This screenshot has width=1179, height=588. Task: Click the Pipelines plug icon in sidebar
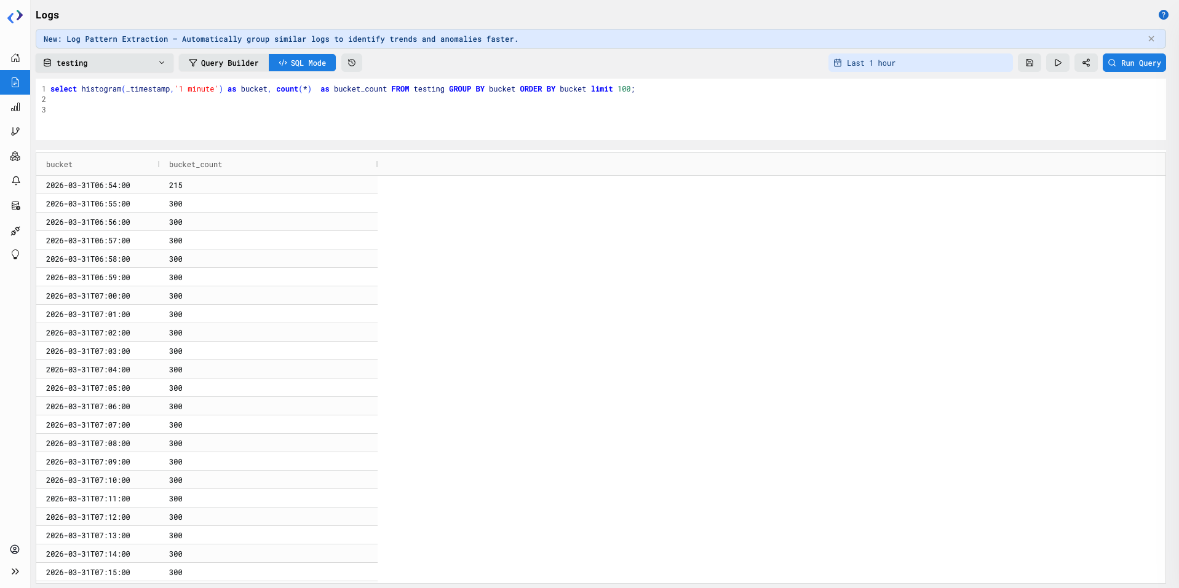[15, 231]
